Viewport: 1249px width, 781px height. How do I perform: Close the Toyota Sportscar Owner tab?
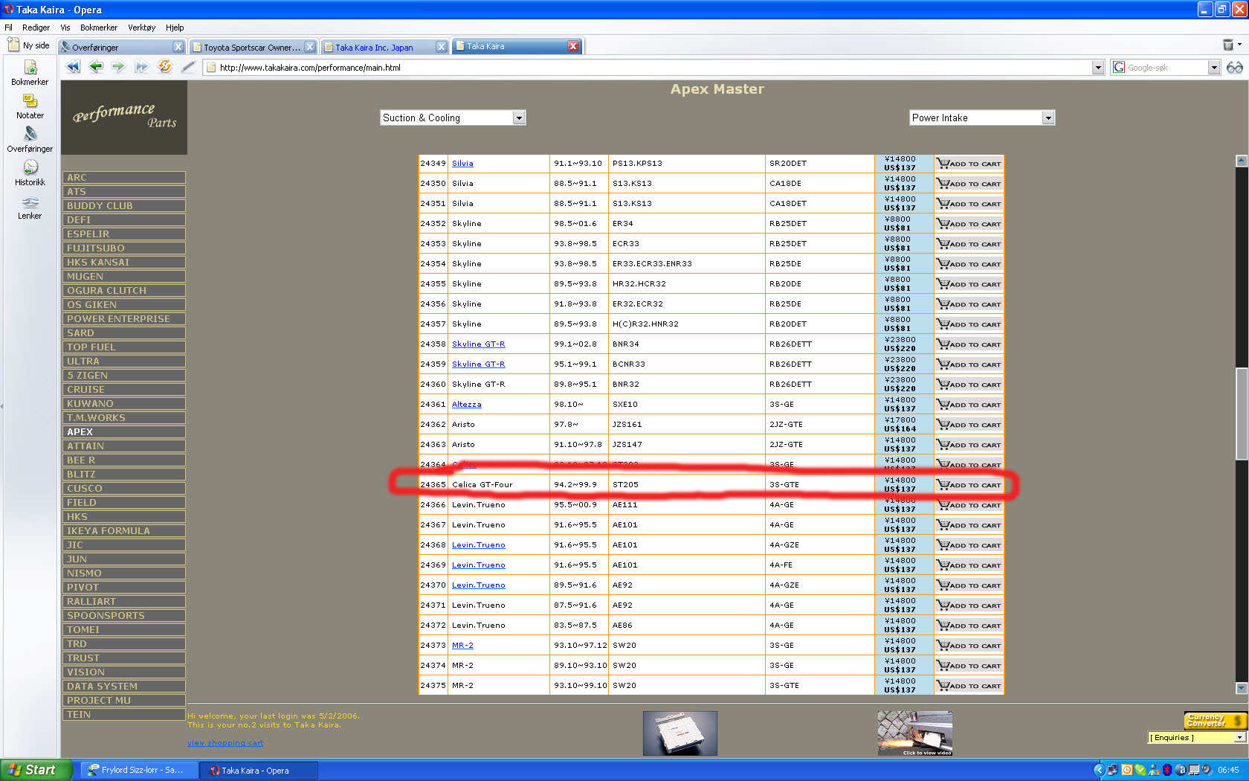click(310, 47)
